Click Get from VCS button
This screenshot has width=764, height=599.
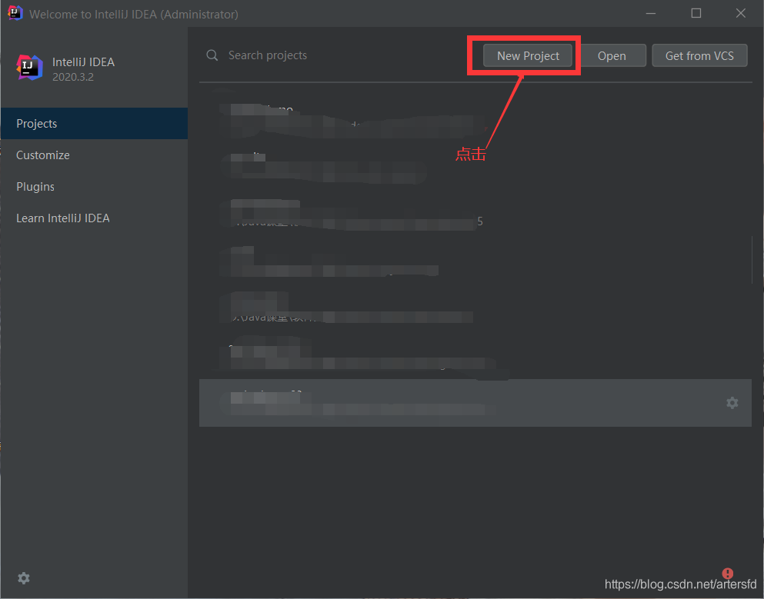coord(699,55)
